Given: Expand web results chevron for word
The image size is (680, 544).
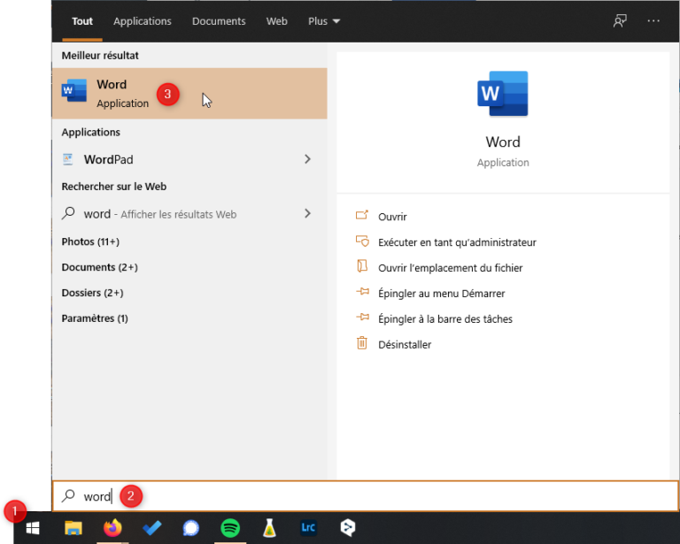Looking at the screenshot, I should [x=307, y=213].
